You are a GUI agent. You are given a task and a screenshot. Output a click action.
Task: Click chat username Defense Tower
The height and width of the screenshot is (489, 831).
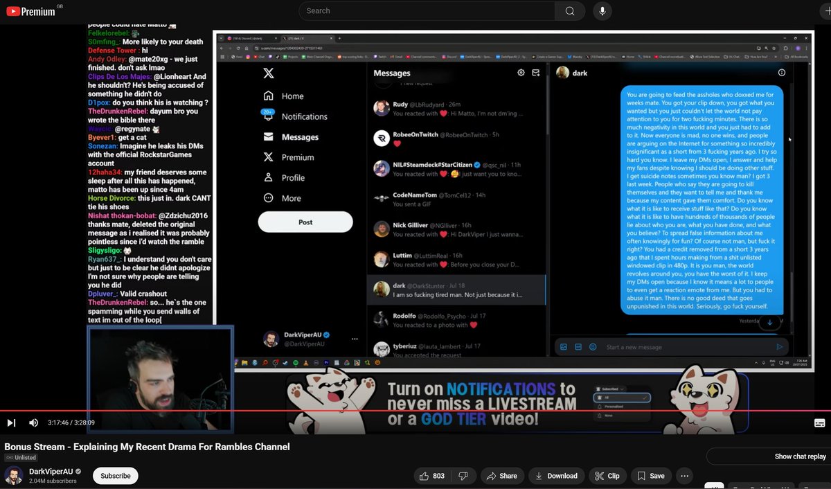(113, 51)
